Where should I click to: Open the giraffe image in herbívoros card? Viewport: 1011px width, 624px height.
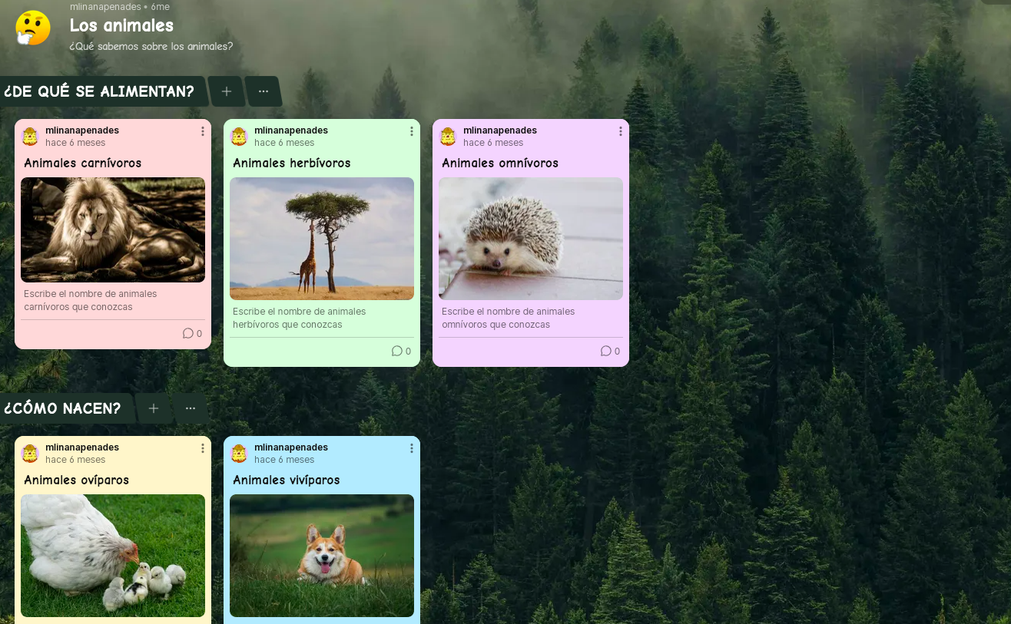coord(322,239)
